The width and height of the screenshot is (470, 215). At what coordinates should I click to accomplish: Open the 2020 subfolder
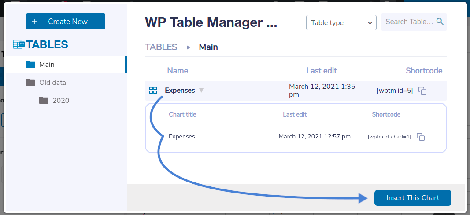click(x=61, y=101)
